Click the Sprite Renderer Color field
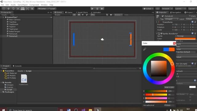Image resolution: width=197 pixels, height=111 pixels. pyautogui.click(x=185, y=39)
